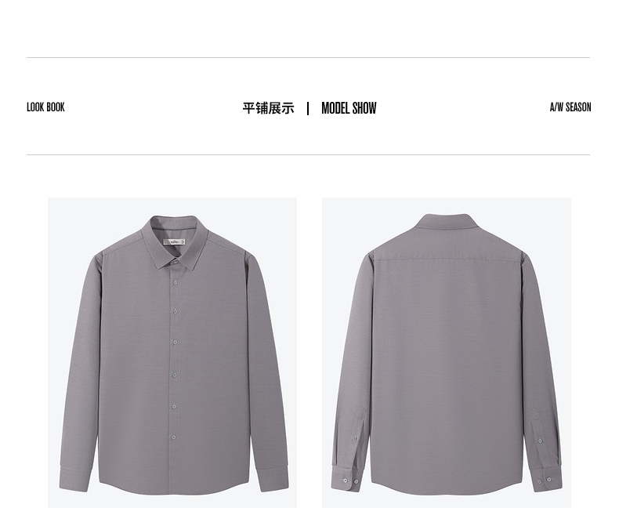Open the MODEL SHOW heading

point(349,108)
